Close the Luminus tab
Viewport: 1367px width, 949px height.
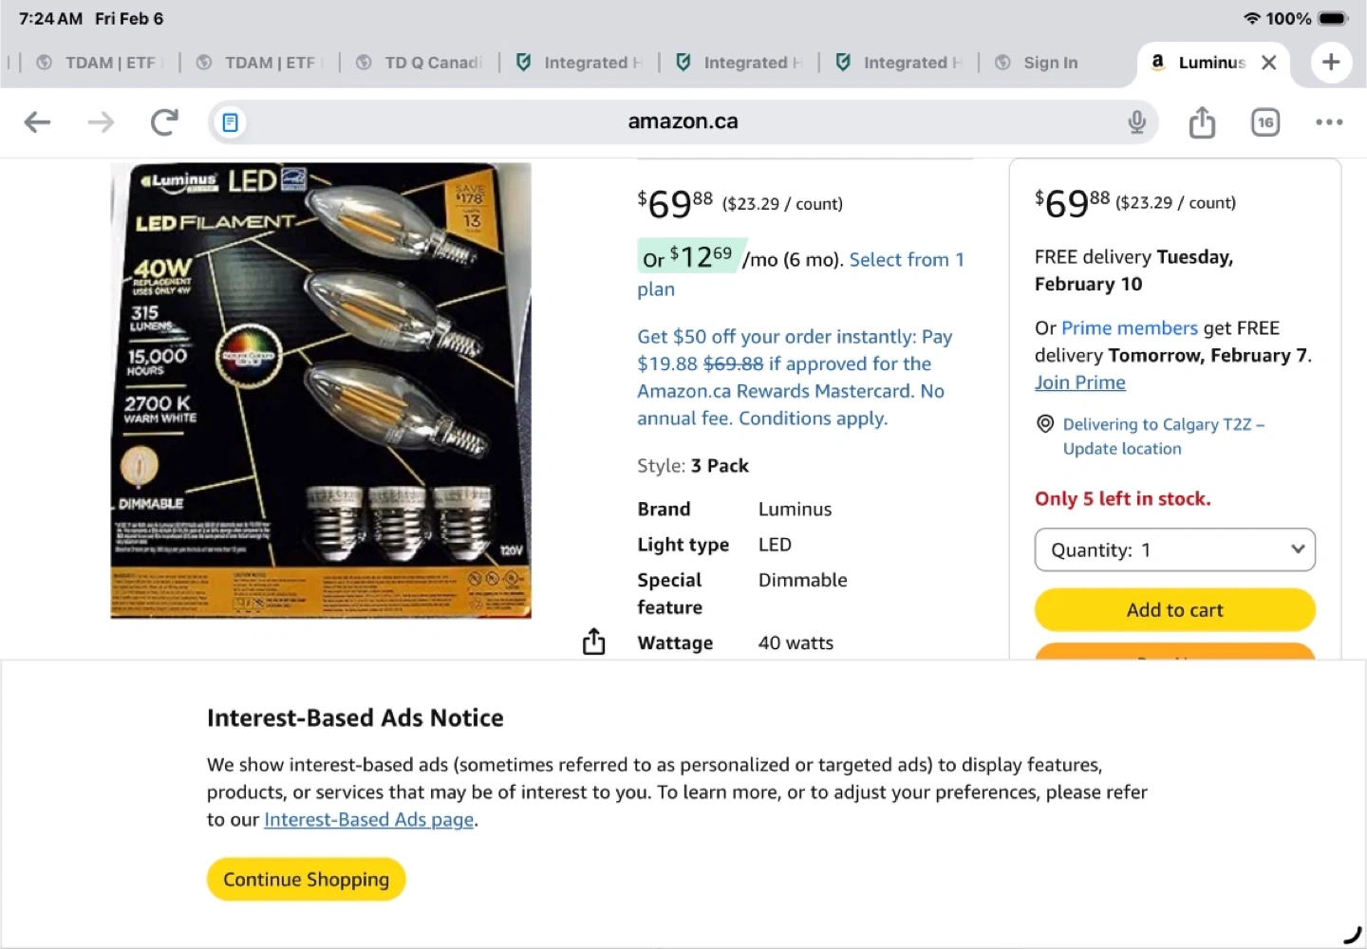pyautogui.click(x=1268, y=63)
